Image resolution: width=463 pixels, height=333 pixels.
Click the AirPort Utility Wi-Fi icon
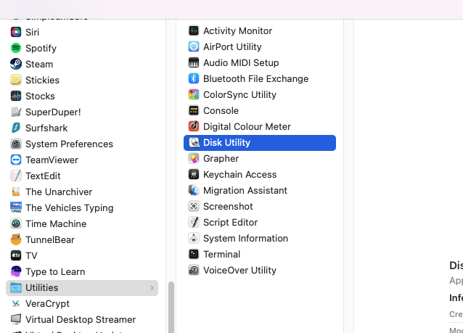194,46
